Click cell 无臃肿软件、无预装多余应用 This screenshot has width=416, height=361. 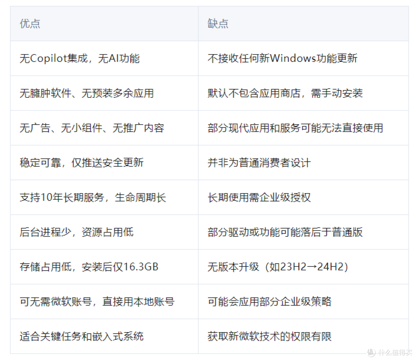click(x=104, y=93)
